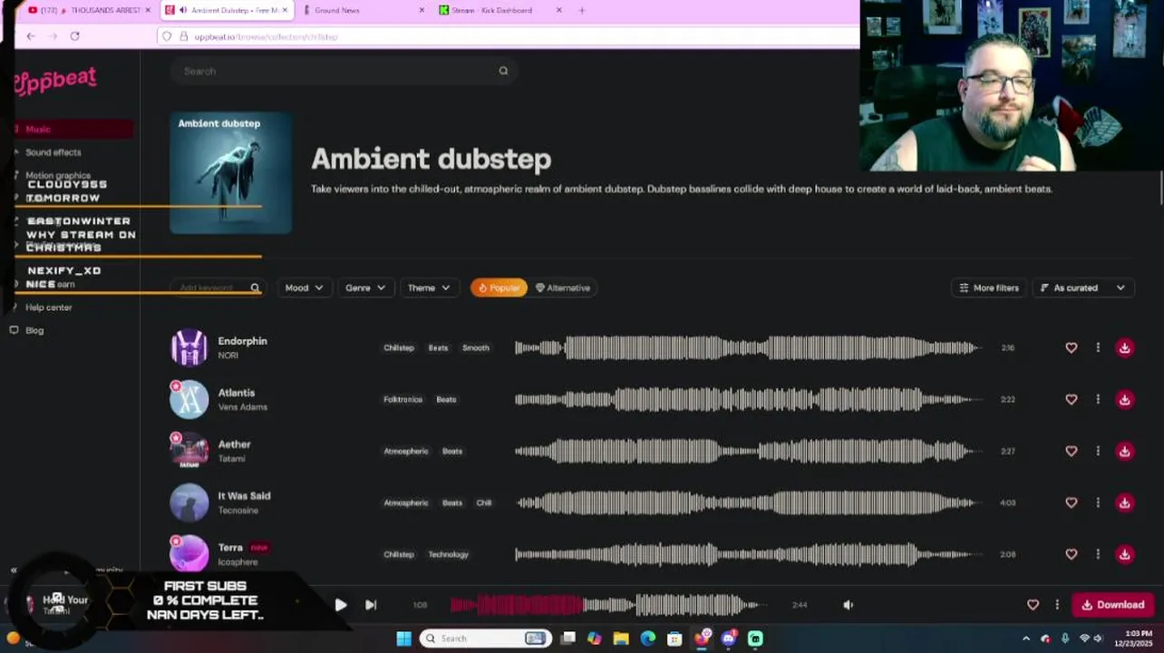Open the As curated sort dropdown
This screenshot has width=1164, height=653.
click(x=1083, y=288)
